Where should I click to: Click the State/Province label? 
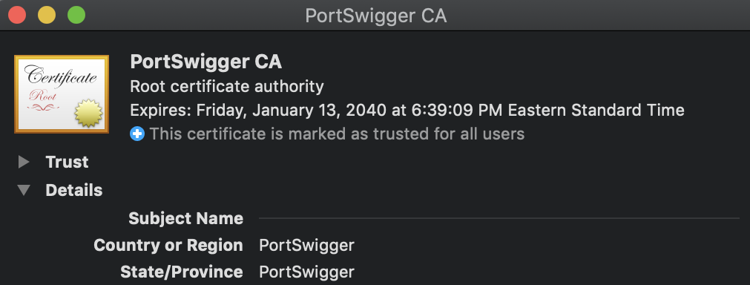pyautogui.click(x=182, y=272)
